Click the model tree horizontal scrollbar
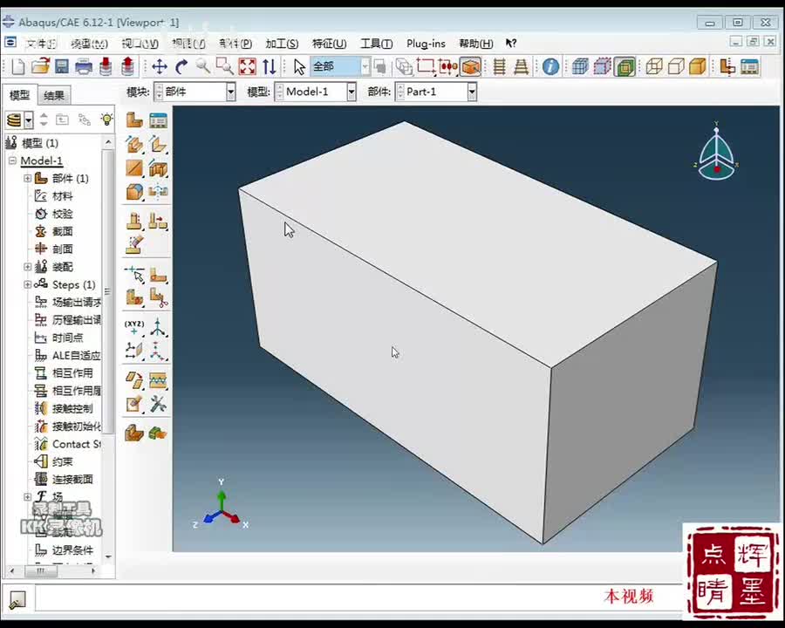The image size is (785, 628). coord(42,570)
